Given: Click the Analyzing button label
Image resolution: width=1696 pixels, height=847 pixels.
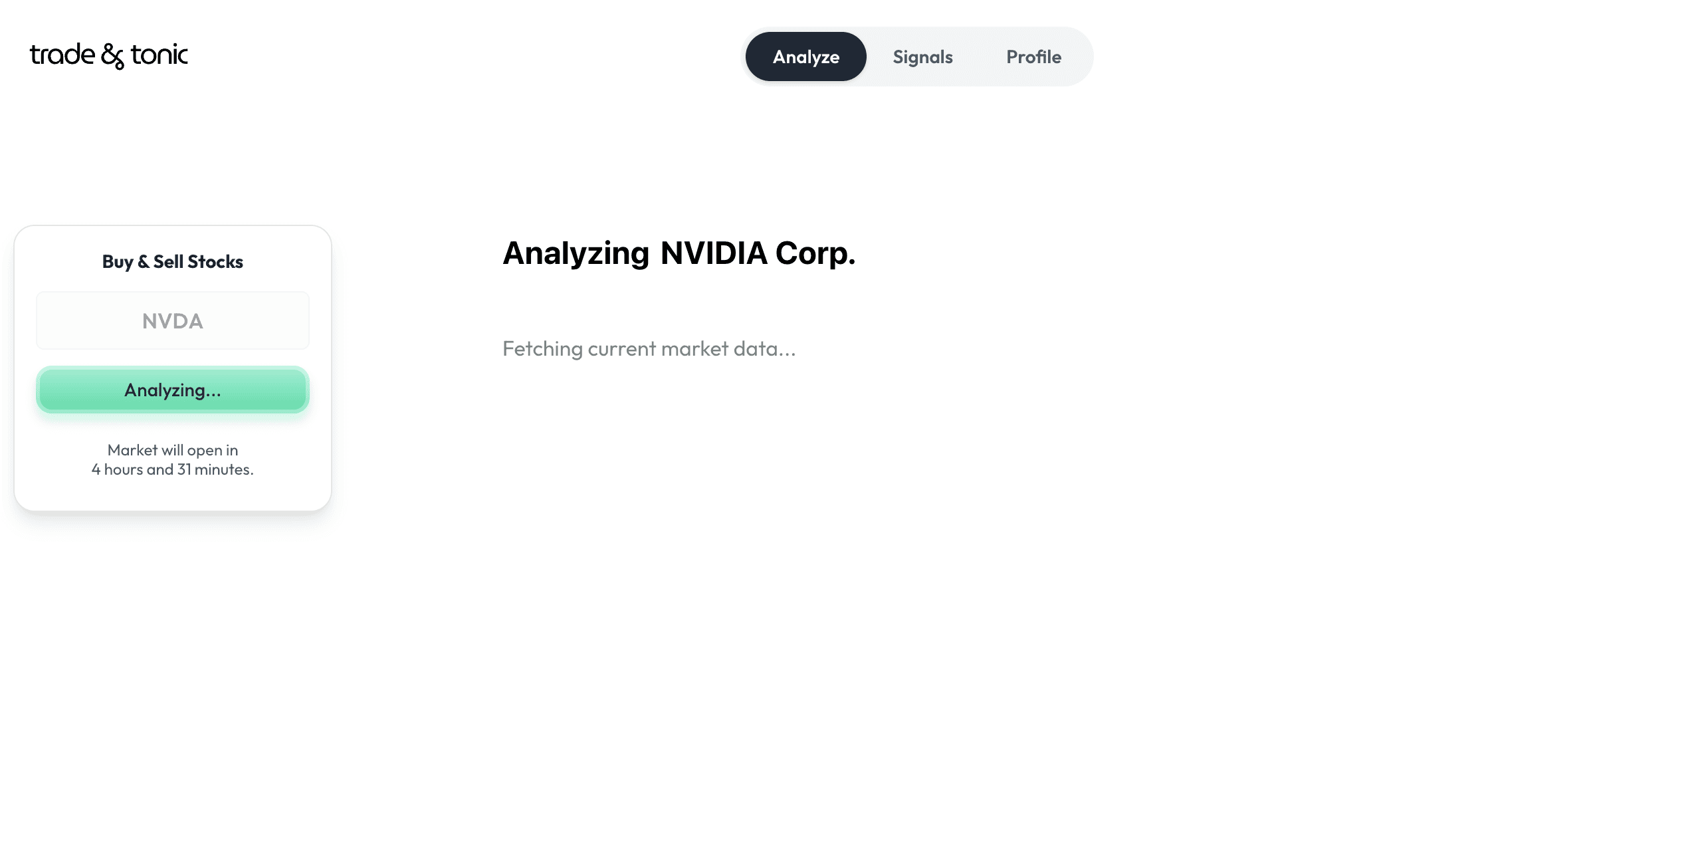Looking at the screenshot, I should [172, 390].
